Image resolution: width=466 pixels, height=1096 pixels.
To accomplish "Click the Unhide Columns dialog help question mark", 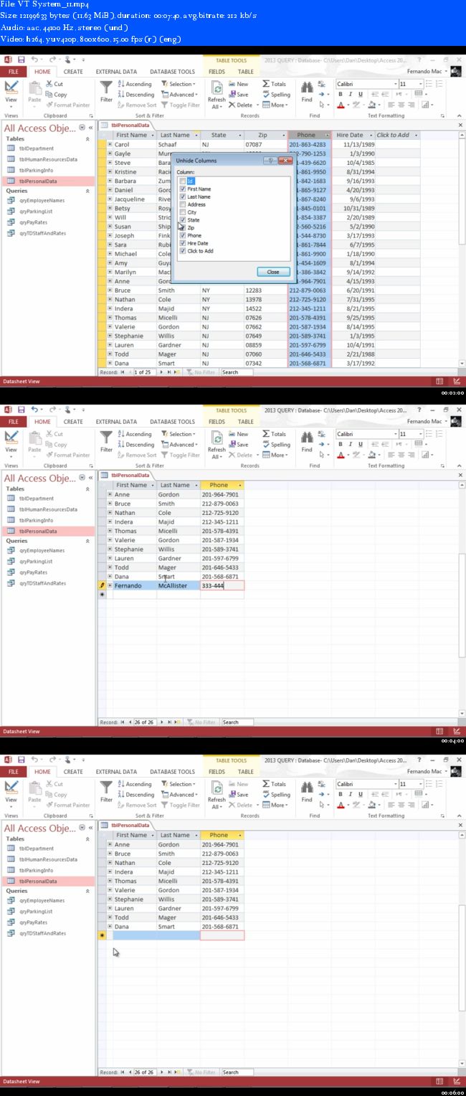I will tap(272, 161).
